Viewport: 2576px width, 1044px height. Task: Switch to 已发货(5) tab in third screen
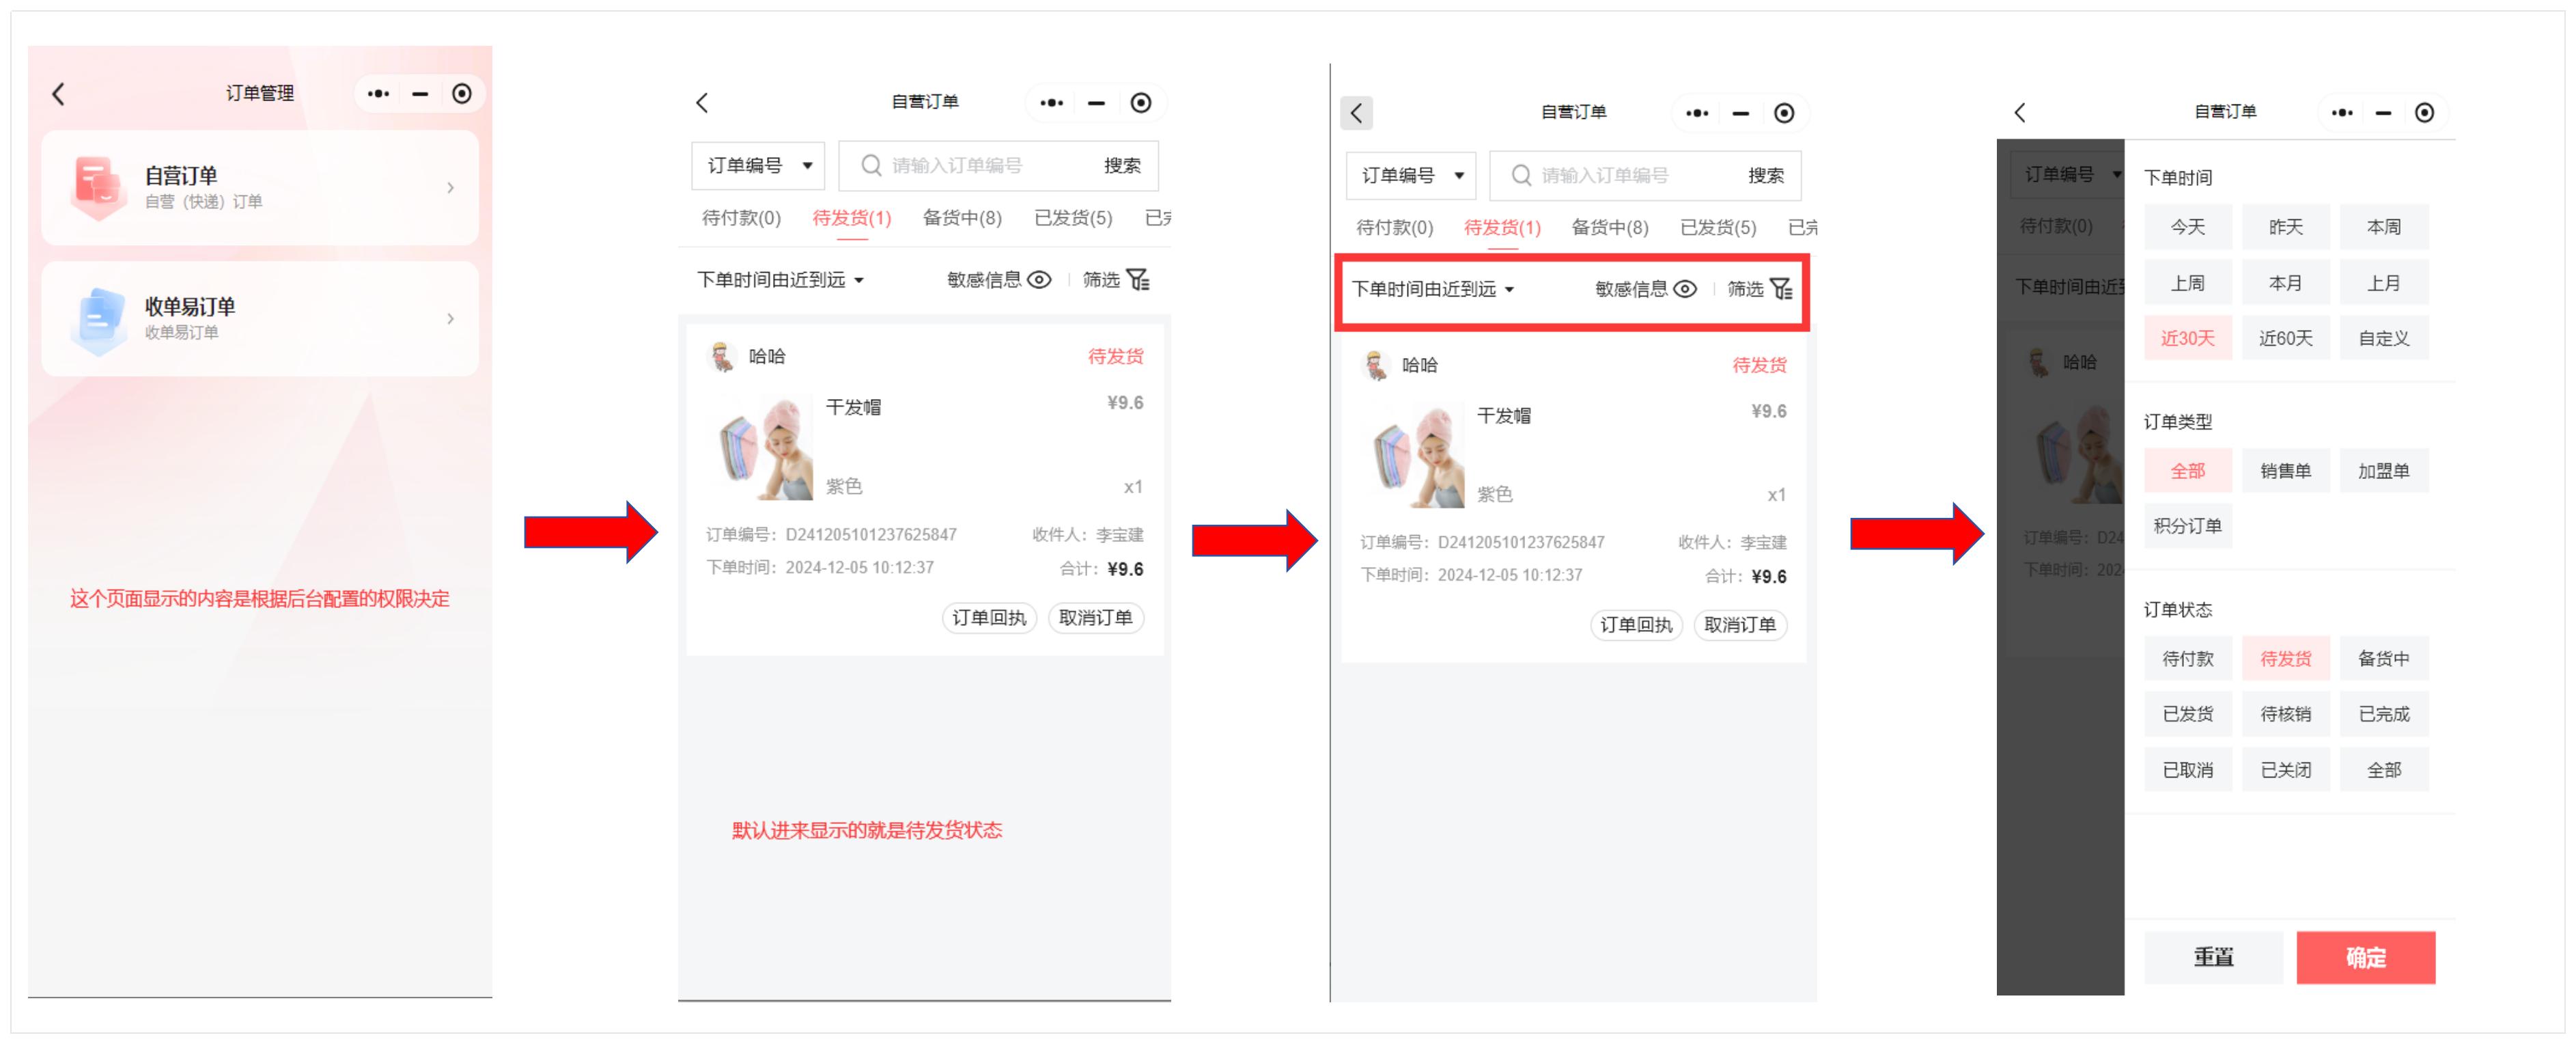click(1717, 228)
